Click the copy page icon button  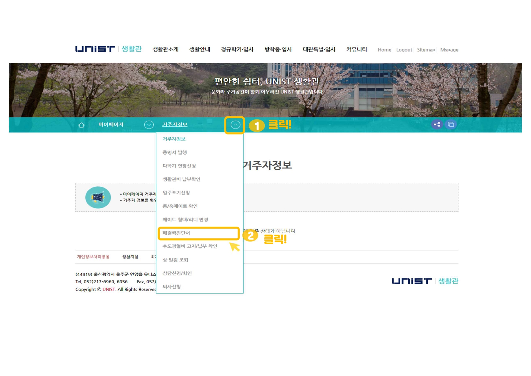tap(451, 125)
